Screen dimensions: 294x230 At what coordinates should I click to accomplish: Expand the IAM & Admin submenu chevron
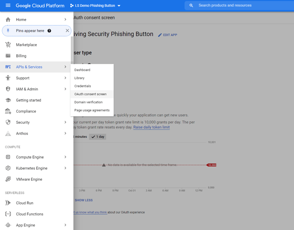(x=65, y=89)
